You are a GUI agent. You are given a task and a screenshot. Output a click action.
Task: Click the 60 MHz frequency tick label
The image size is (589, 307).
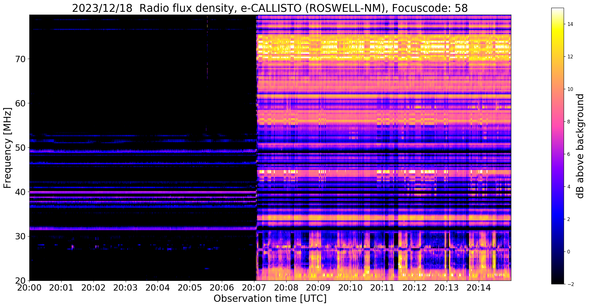(x=20, y=103)
